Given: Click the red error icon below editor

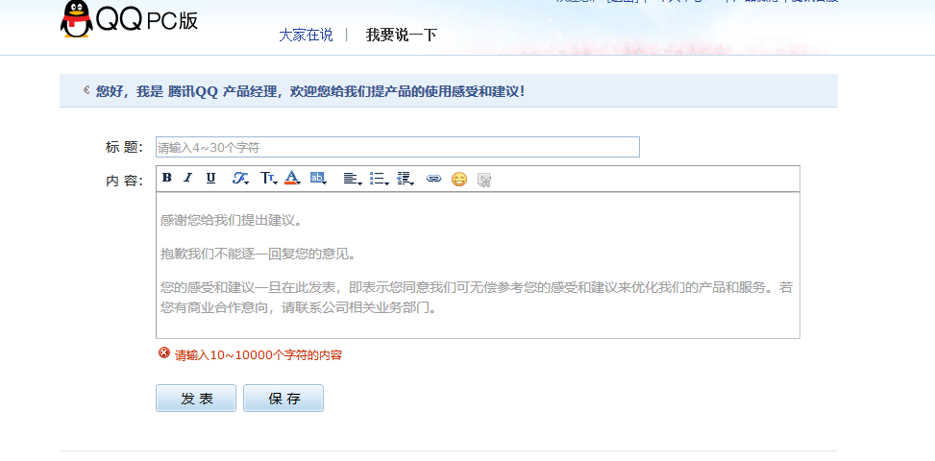Looking at the screenshot, I should [x=163, y=353].
